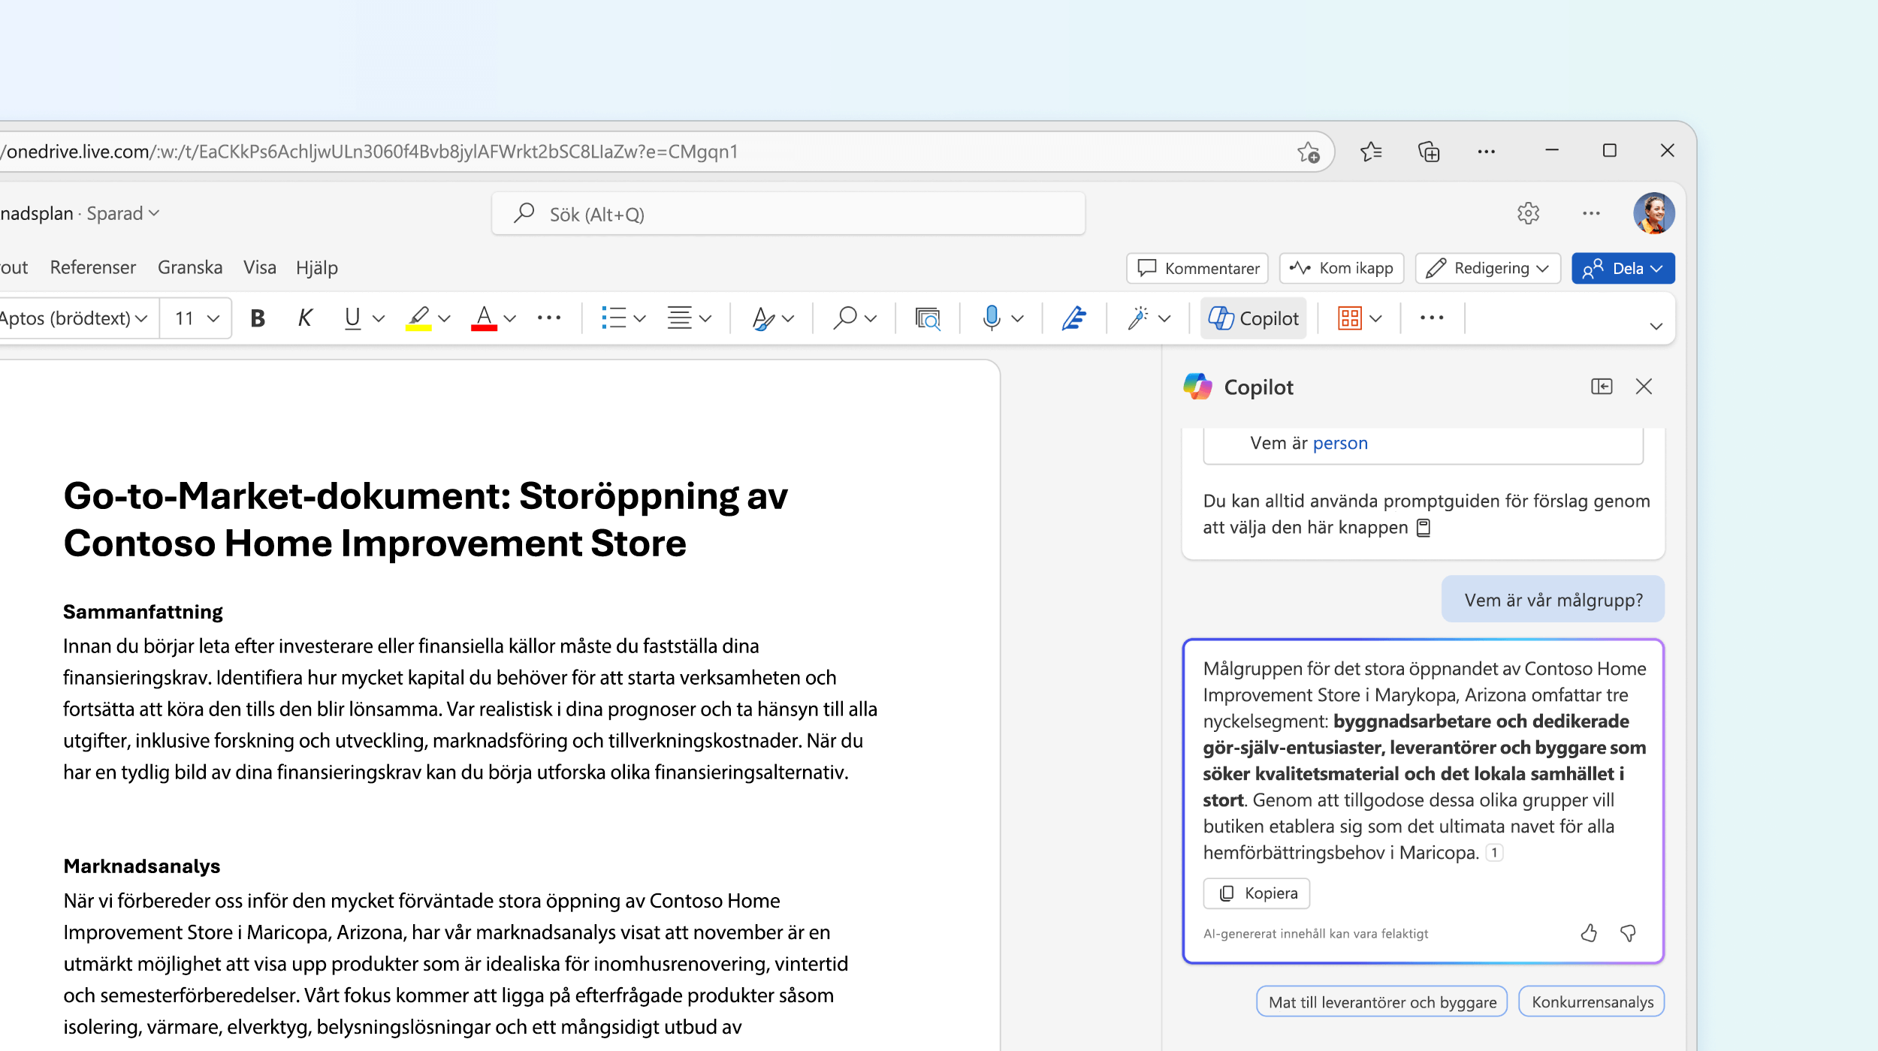
Task: Open the Hjälp tab
Action: click(317, 267)
